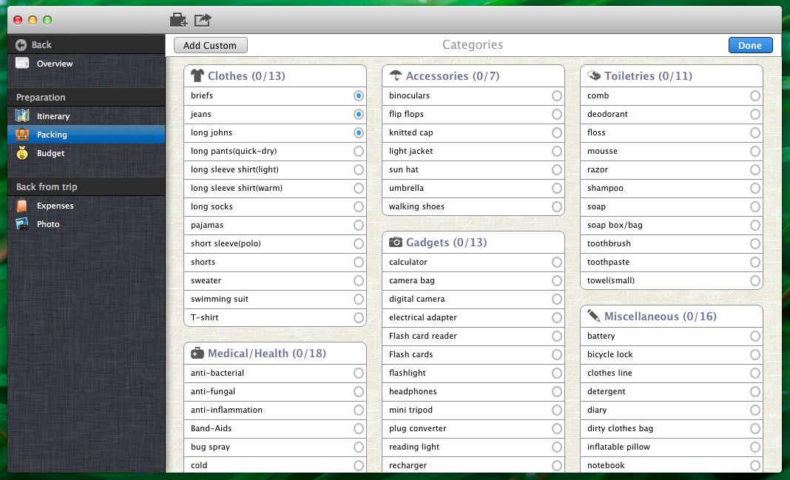Image resolution: width=790 pixels, height=480 pixels.
Task: Click the Packing suitcase icon
Action: [x=22, y=135]
